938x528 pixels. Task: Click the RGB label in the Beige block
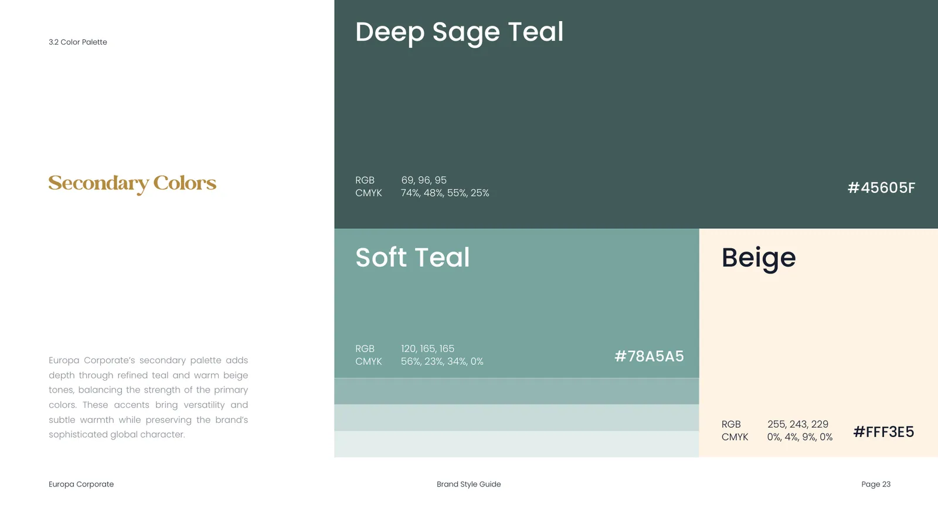731,424
